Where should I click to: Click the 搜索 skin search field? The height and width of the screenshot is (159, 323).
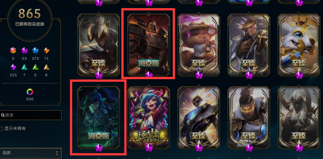click(x=31, y=115)
